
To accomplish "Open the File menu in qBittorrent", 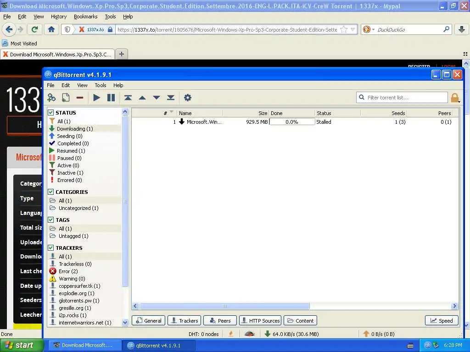I will [50, 85].
